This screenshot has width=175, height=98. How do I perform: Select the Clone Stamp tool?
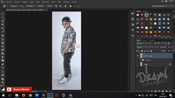[2, 43]
